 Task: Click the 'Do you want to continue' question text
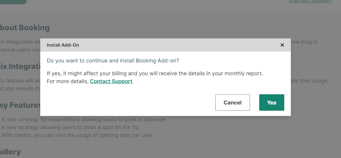(x=113, y=60)
